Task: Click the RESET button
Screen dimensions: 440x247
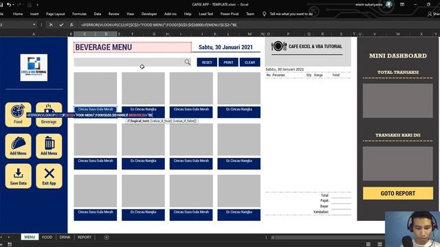Action: tap(207, 62)
